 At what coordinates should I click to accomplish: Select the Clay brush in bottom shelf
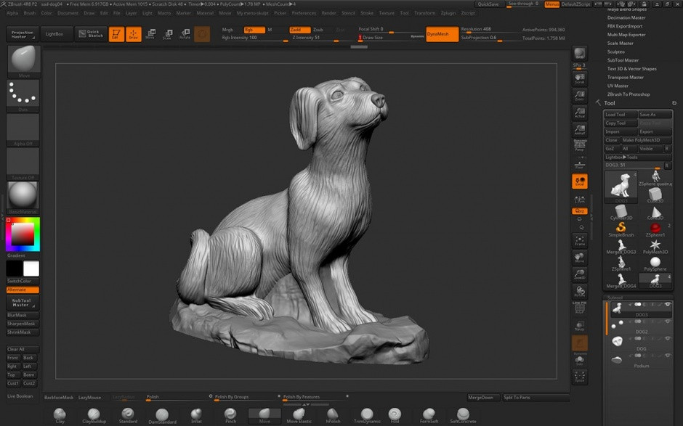click(x=60, y=414)
